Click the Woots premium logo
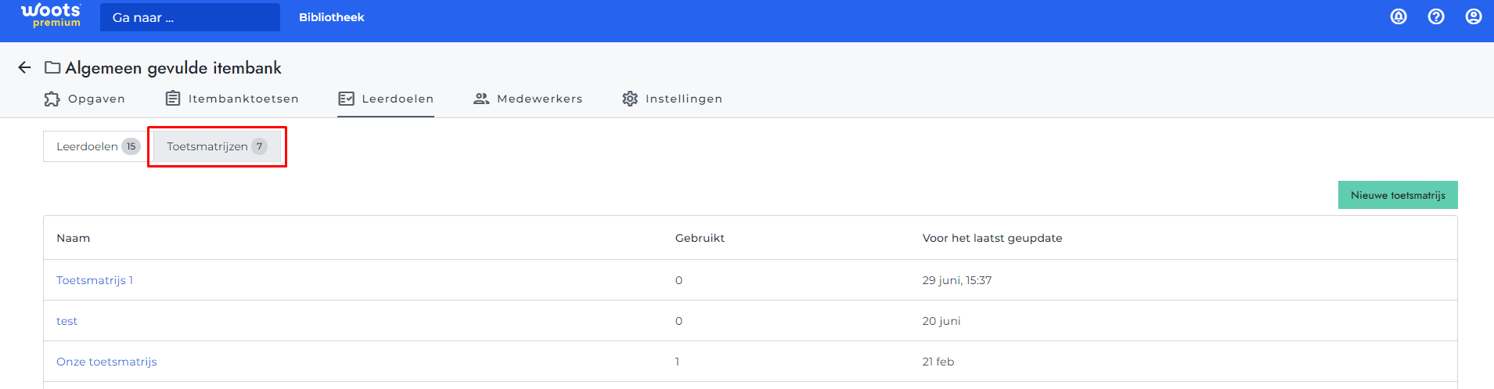The height and width of the screenshot is (389, 1494). [51, 15]
